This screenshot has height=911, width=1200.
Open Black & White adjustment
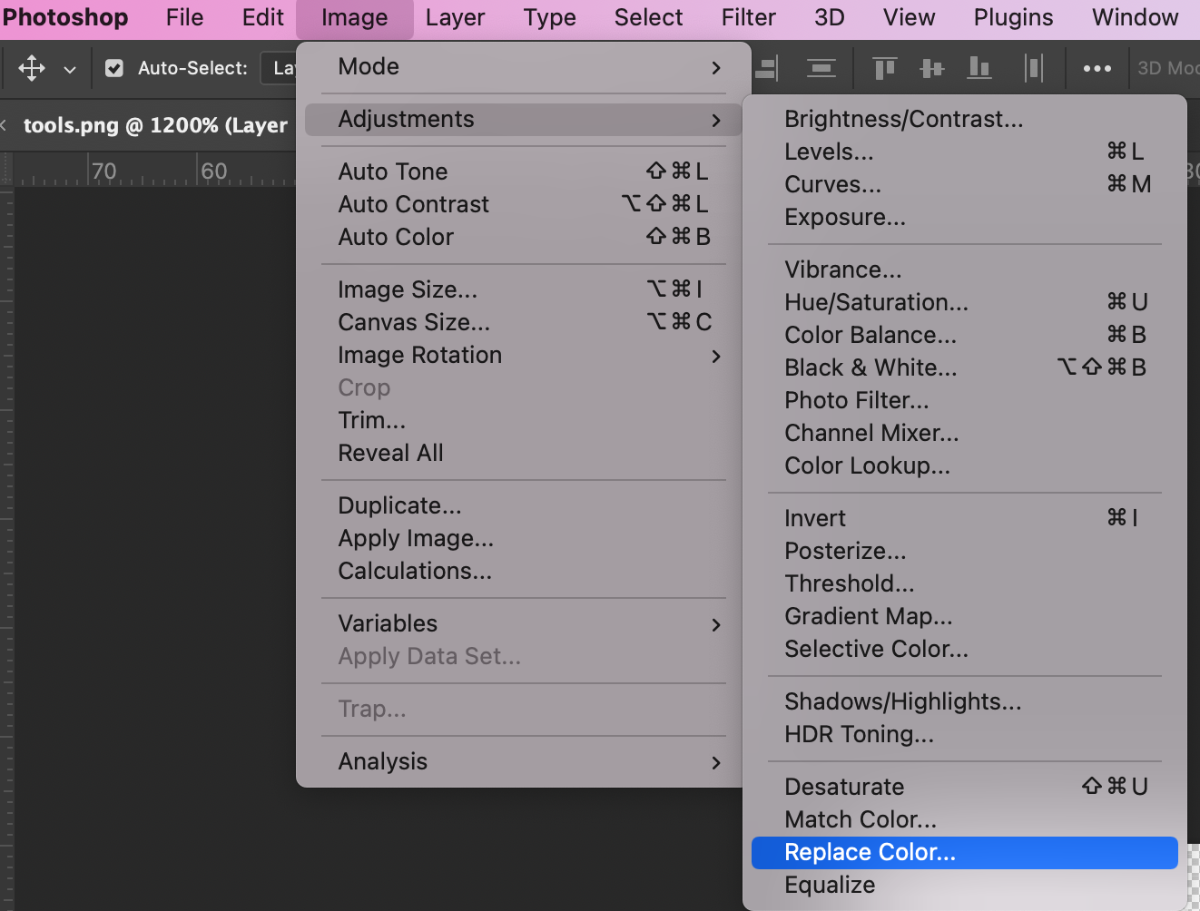point(965,367)
